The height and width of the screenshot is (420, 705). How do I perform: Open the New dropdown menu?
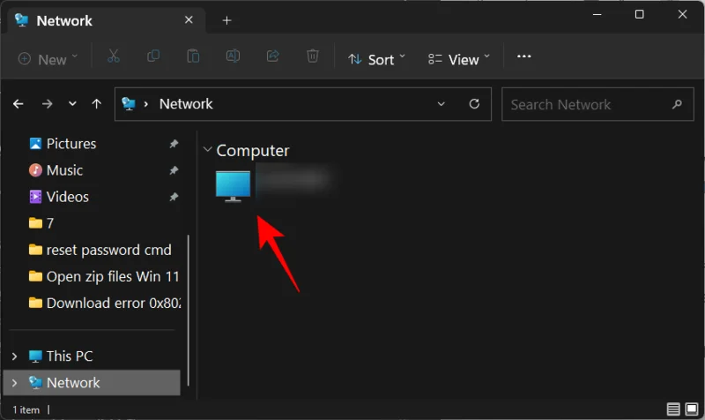tap(48, 59)
